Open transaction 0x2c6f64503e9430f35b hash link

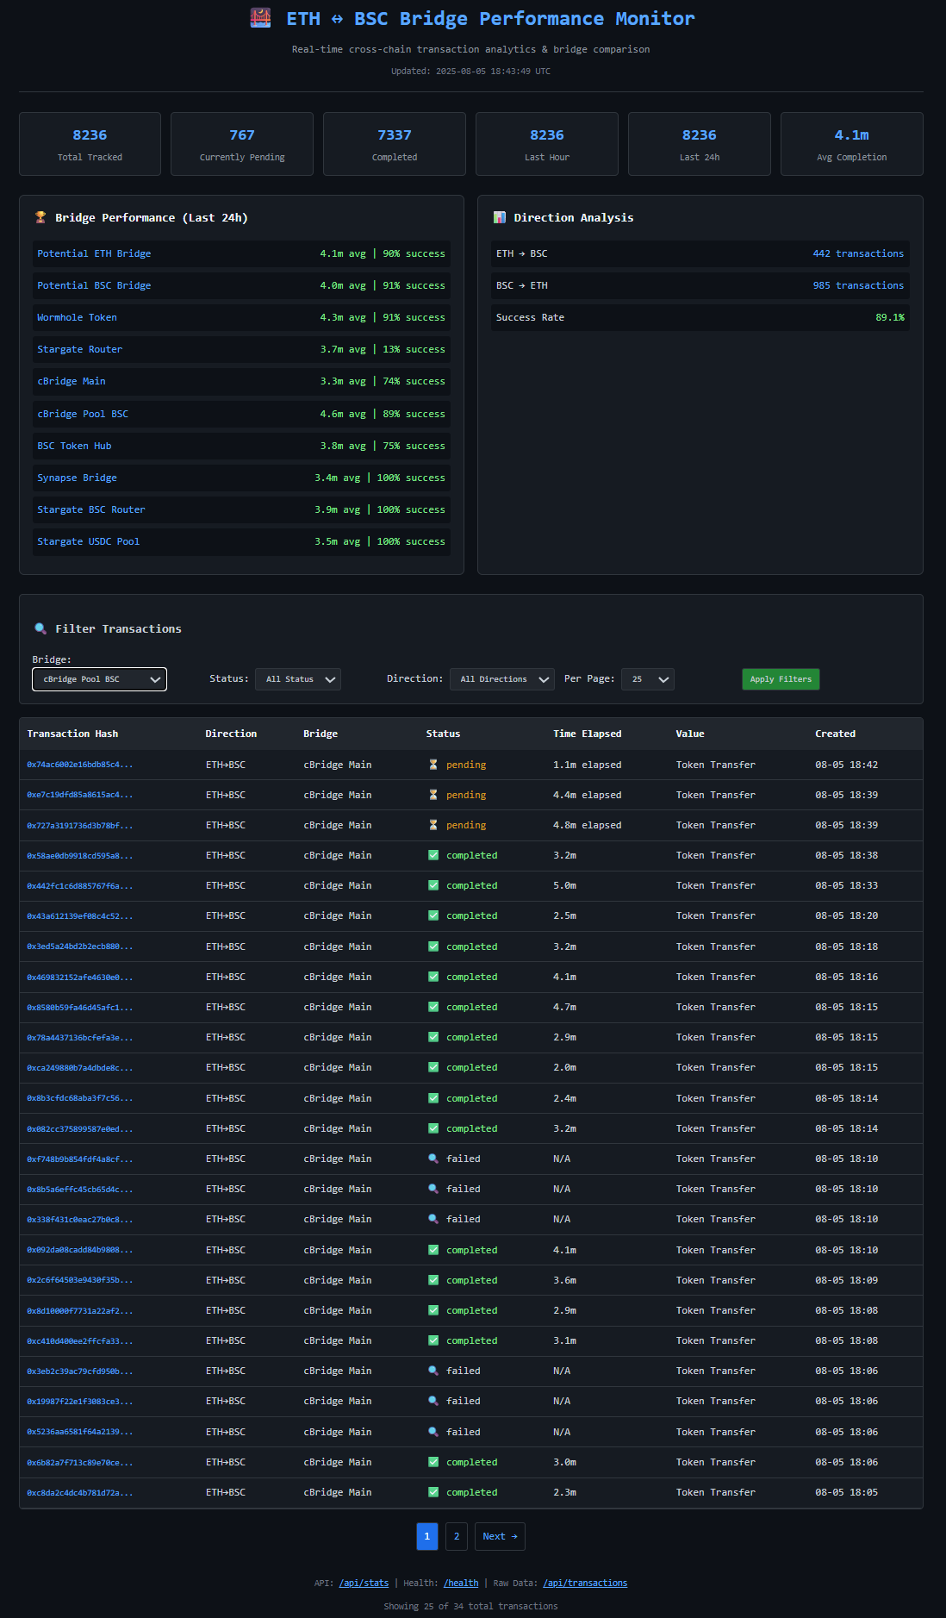point(80,1280)
